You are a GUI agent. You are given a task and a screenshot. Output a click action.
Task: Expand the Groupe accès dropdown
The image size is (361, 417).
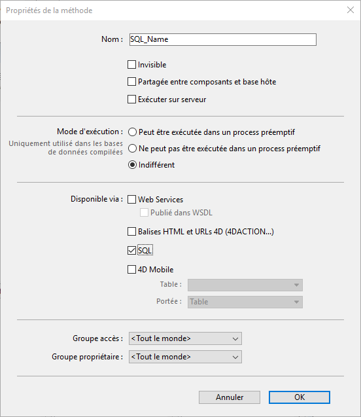click(185, 338)
